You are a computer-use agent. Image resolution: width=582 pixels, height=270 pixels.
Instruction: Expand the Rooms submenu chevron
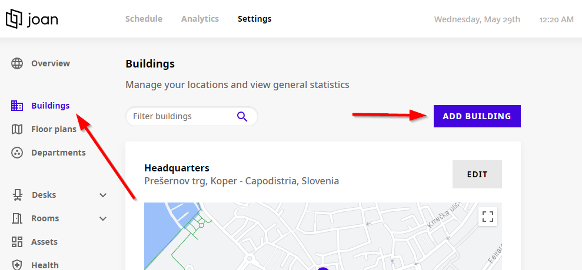pyautogui.click(x=103, y=218)
